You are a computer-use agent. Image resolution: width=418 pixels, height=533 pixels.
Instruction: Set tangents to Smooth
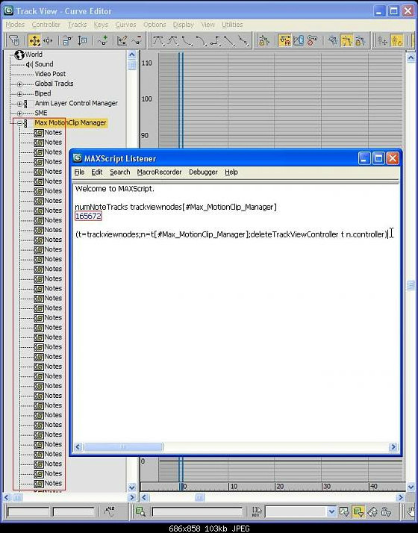243,41
